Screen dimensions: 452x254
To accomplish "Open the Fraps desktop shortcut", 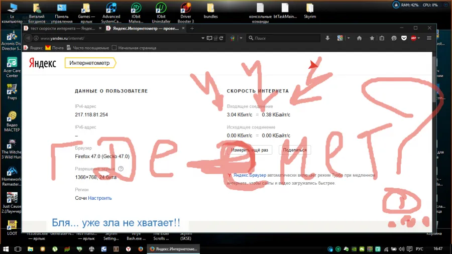I will point(12,91).
